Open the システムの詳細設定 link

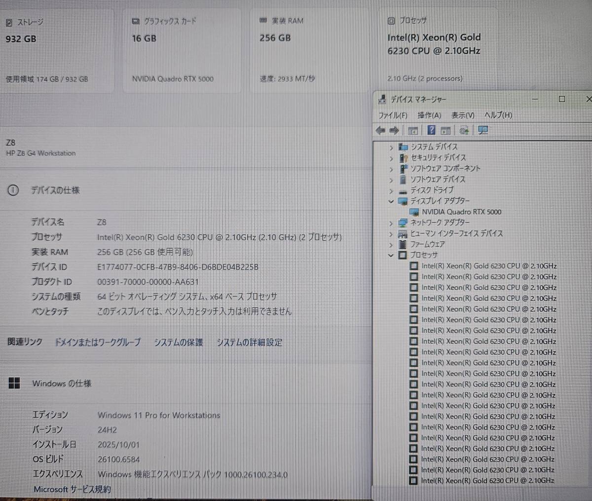point(250,342)
